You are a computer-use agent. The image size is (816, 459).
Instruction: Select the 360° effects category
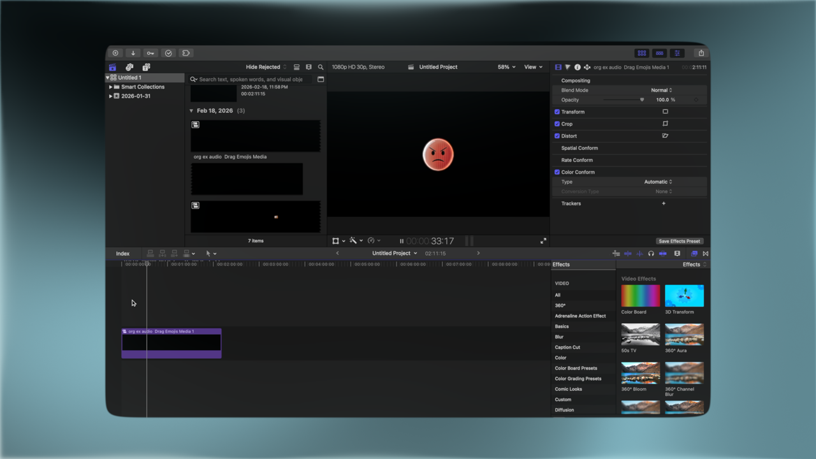(x=560, y=305)
